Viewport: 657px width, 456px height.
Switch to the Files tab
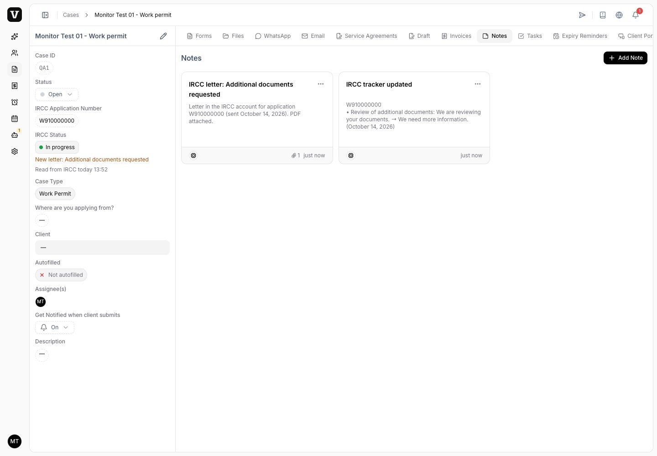point(233,36)
